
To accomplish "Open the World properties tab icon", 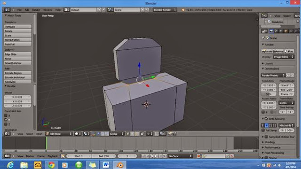I will click(281, 31).
